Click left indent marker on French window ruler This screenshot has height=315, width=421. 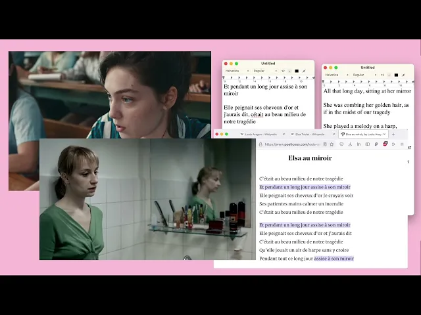tap(224, 77)
